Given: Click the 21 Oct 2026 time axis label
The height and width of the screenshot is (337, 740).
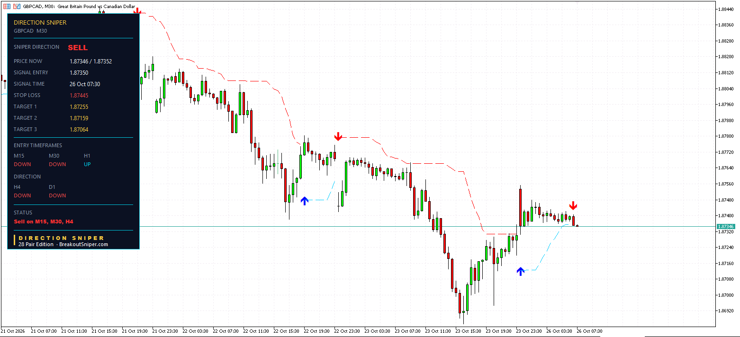Looking at the screenshot, I should tap(13, 331).
